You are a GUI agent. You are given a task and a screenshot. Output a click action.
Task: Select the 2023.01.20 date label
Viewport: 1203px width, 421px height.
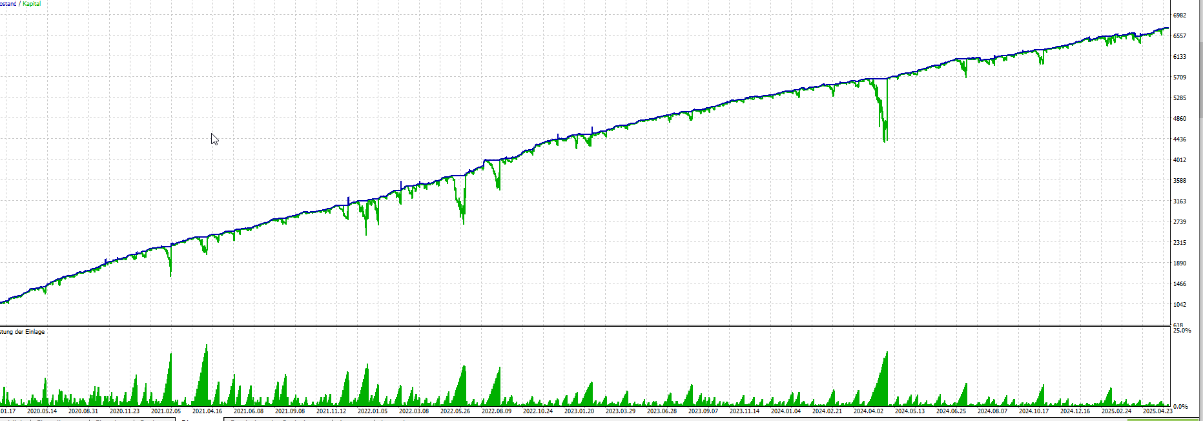tap(579, 411)
